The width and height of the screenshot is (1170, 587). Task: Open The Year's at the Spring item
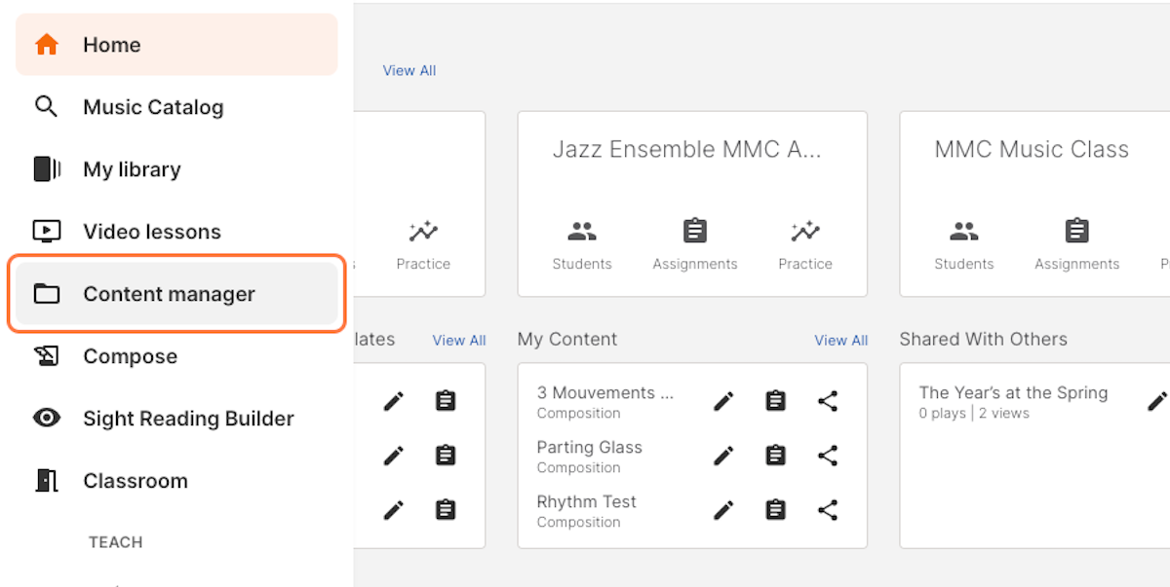click(x=1013, y=393)
